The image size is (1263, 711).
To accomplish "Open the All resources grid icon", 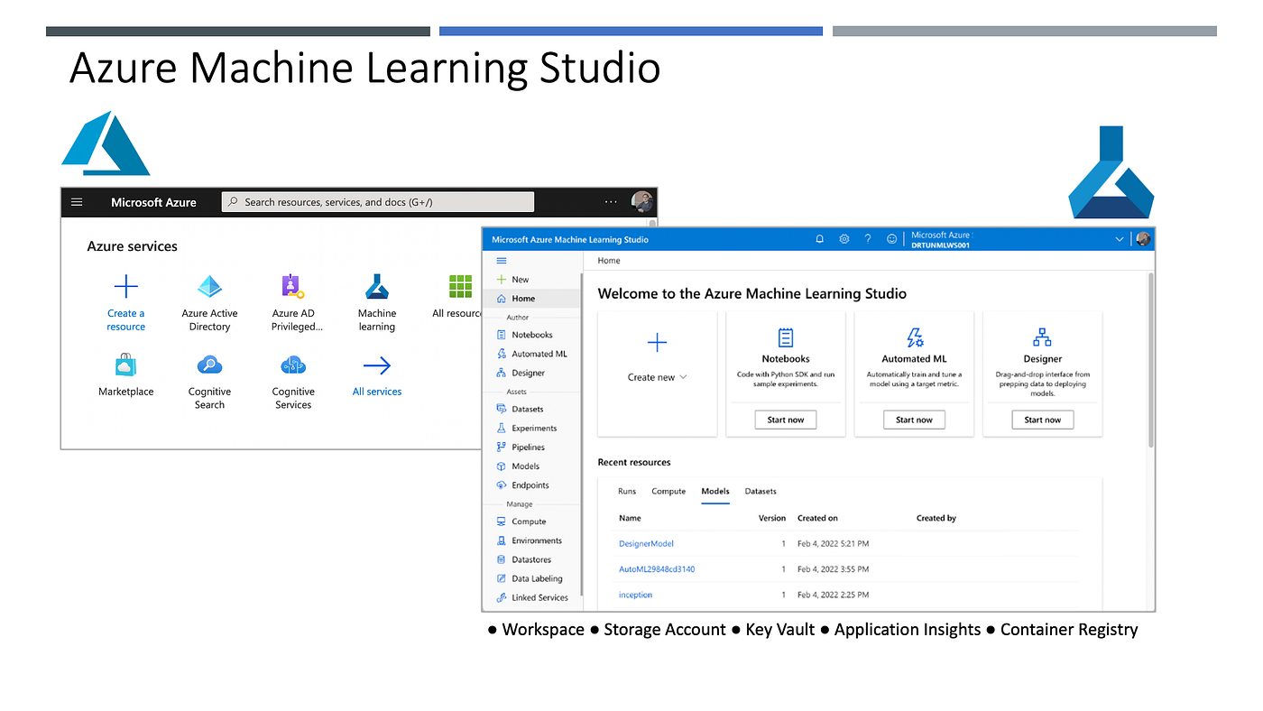I will pos(460,287).
